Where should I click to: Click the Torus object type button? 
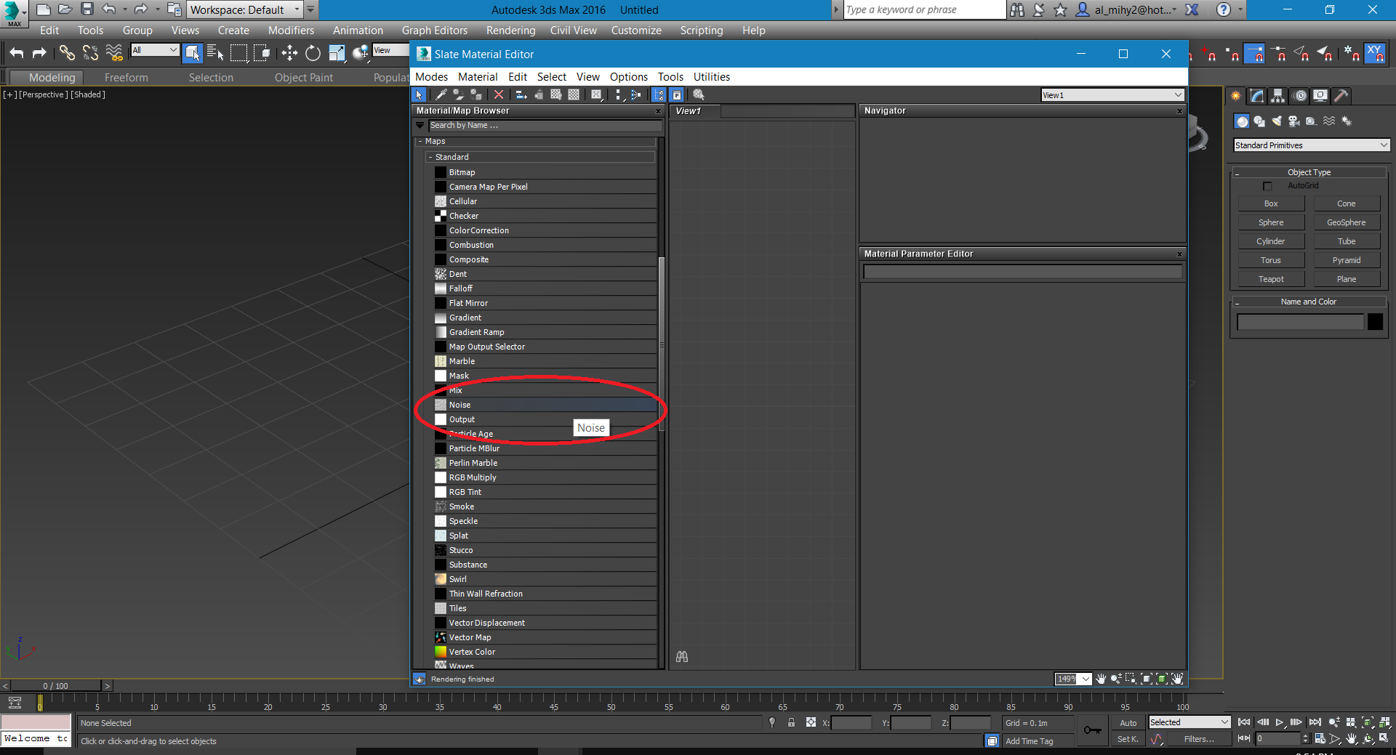coord(1271,260)
